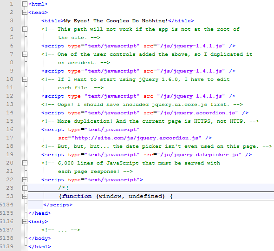Click the opening <head> tag text
The height and width of the screenshot is (251, 274).
tap(38, 13)
